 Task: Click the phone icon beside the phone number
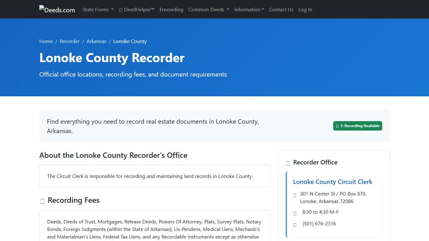pos(295,224)
